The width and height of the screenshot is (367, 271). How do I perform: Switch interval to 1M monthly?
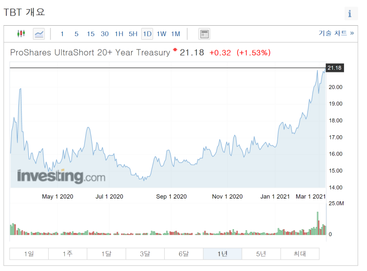click(176, 34)
